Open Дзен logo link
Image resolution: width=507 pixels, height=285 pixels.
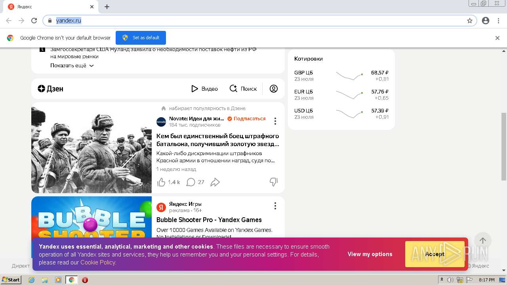(x=50, y=89)
